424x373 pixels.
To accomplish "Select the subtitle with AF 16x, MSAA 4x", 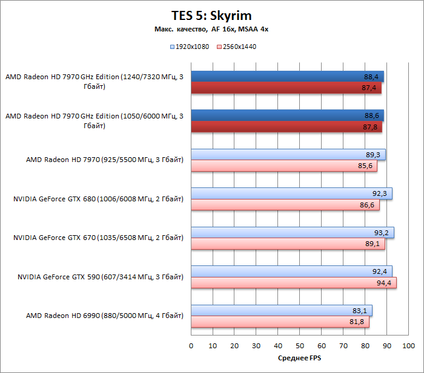I will coord(211,30).
